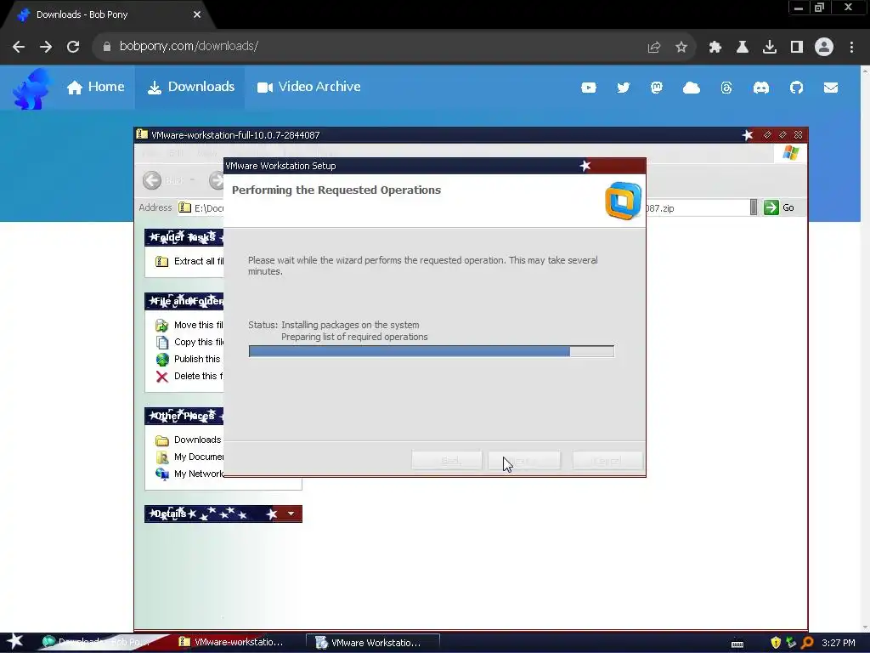Open the YouTube social icon
The height and width of the screenshot is (653, 870).
(588, 88)
